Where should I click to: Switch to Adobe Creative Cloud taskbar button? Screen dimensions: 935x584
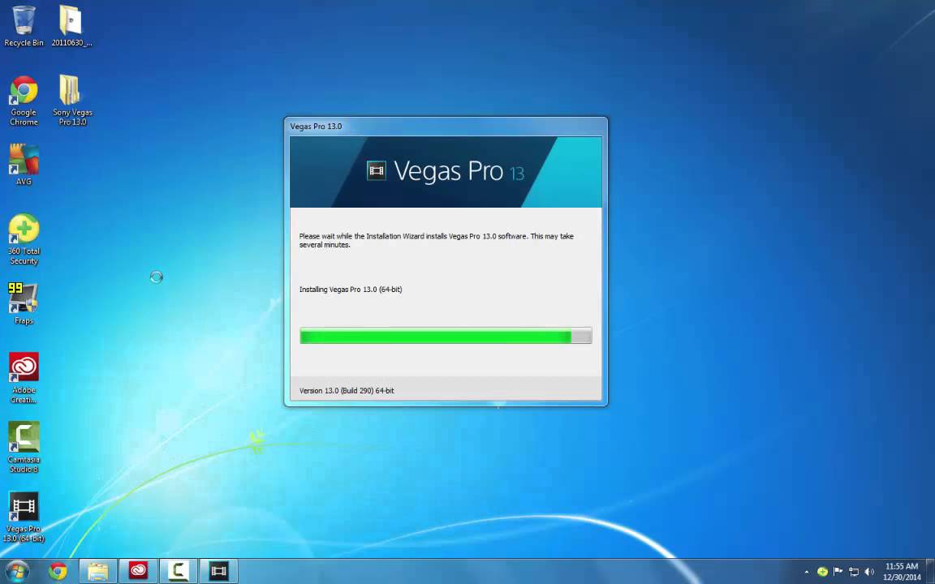click(x=138, y=572)
